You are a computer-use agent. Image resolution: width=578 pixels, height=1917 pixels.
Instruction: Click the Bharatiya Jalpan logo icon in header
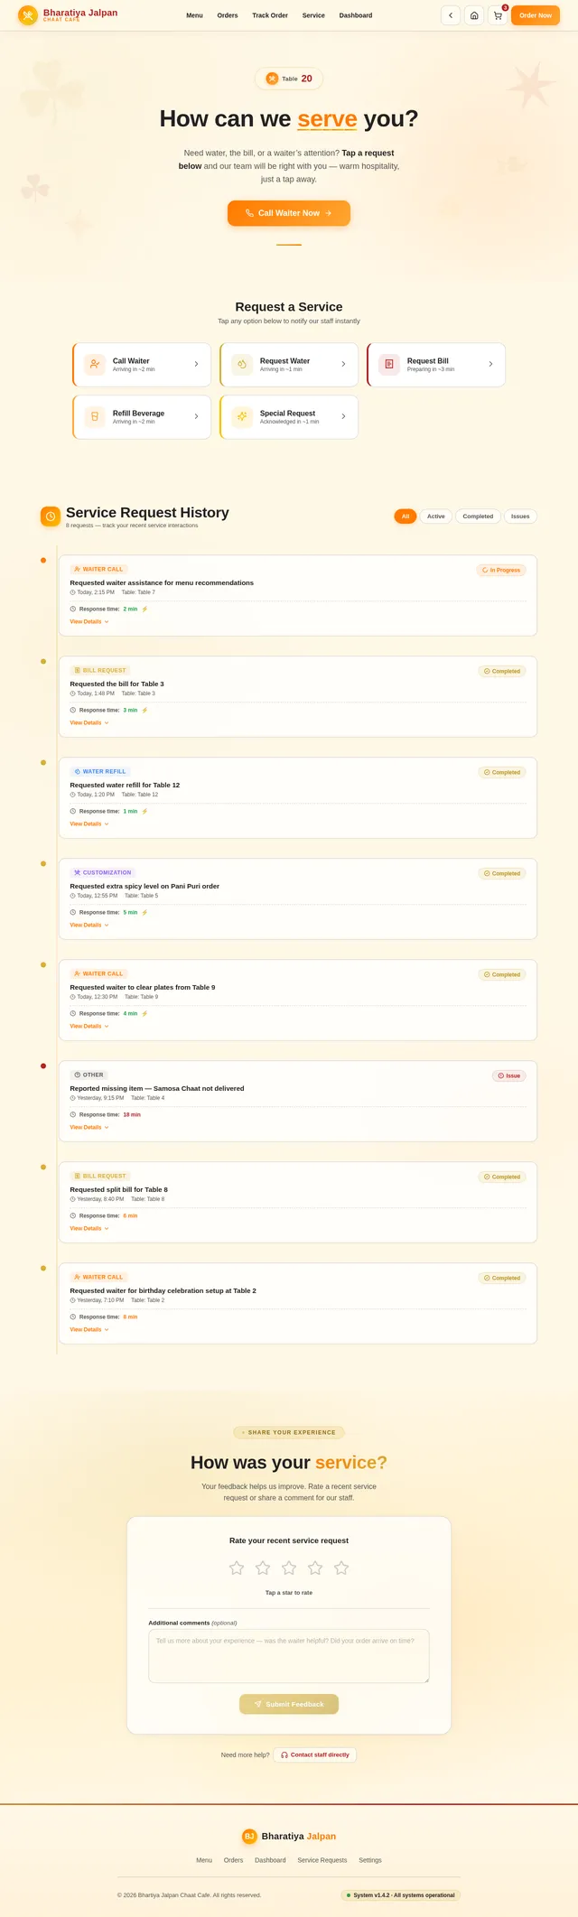coord(28,15)
